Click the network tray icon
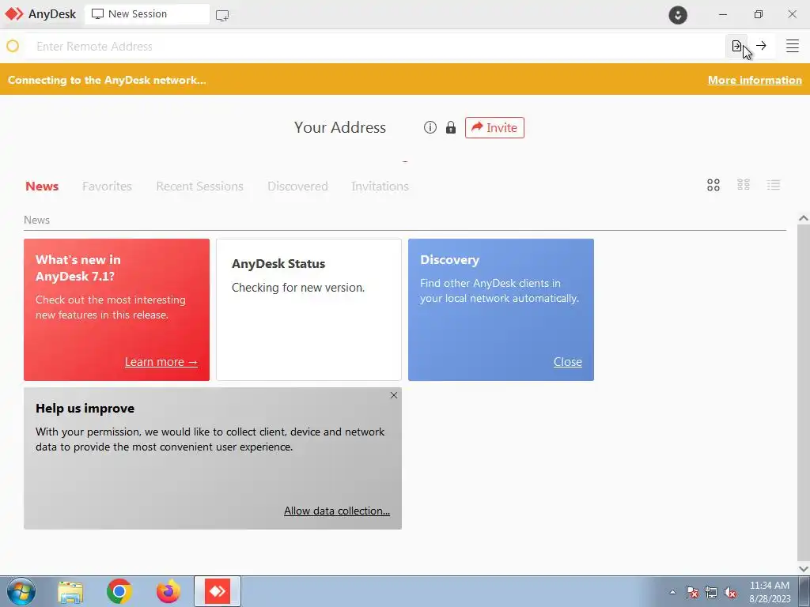The image size is (810, 607). pos(711,592)
